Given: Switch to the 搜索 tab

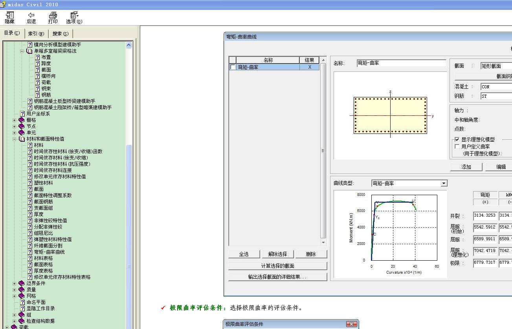Looking at the screenshot, I should point(61,34).
